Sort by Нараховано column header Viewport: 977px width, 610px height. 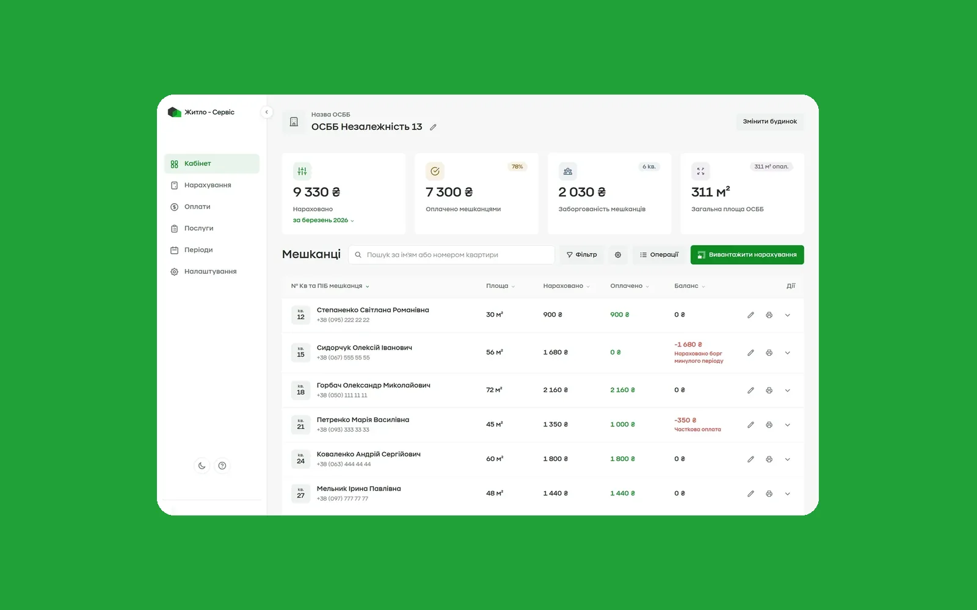tap(566, 286)
